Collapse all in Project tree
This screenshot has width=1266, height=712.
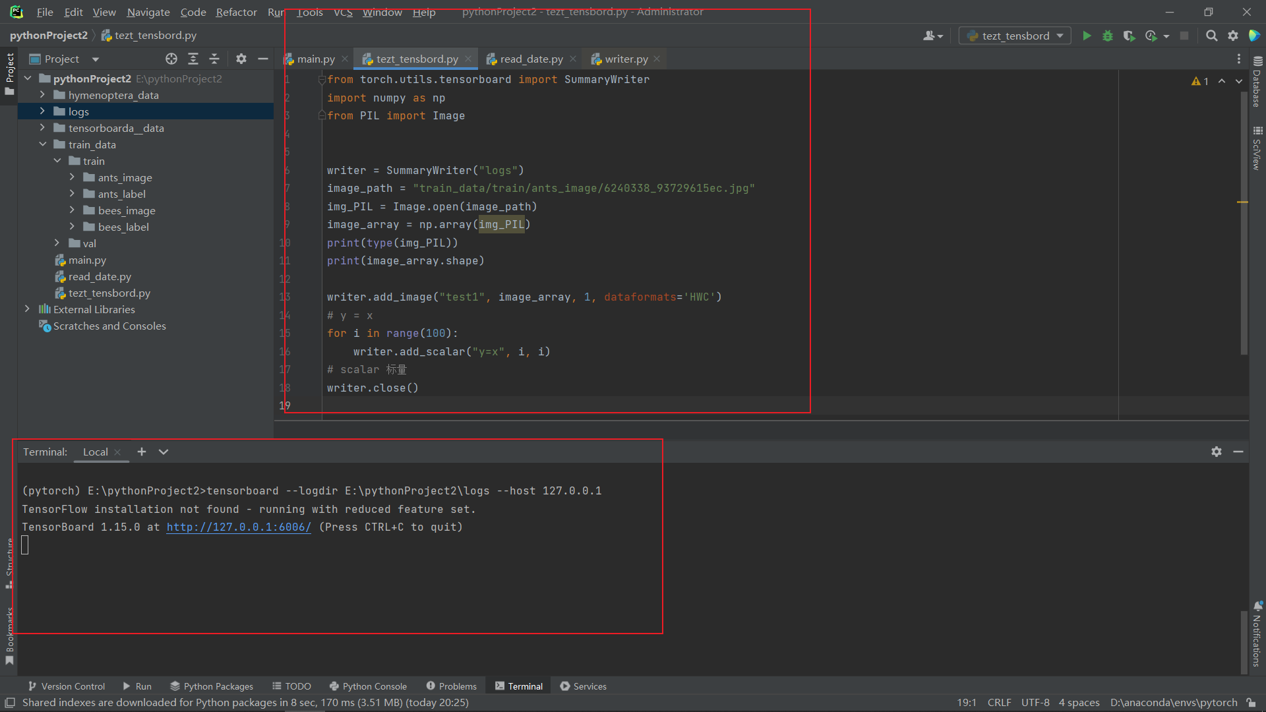[214, 59]
